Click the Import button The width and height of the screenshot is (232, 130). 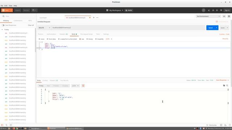point(17,10)
